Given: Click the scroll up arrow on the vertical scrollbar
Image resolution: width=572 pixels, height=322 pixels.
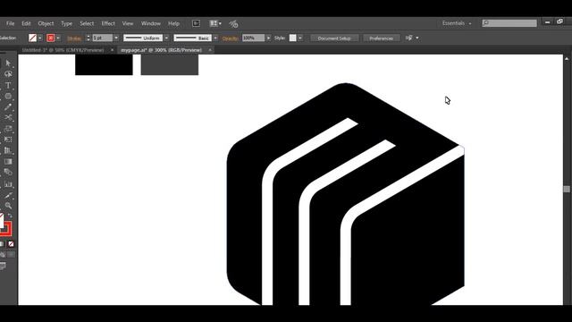Looking at the screenshot, I should coord(567,58).
